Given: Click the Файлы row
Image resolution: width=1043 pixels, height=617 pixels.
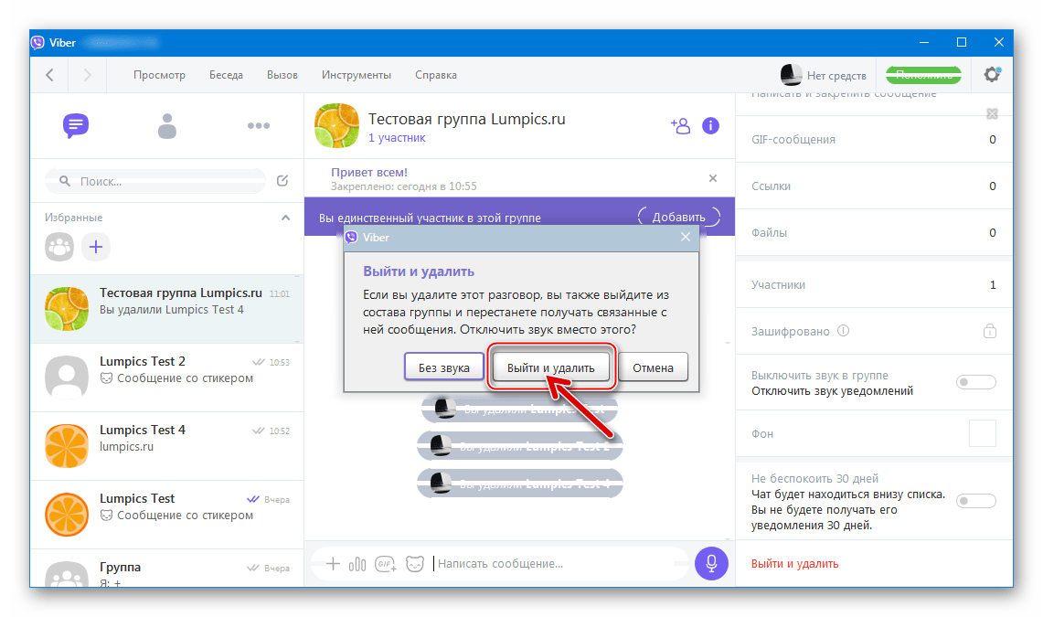Looking at the screenshot, I should [x=874, y=233].
